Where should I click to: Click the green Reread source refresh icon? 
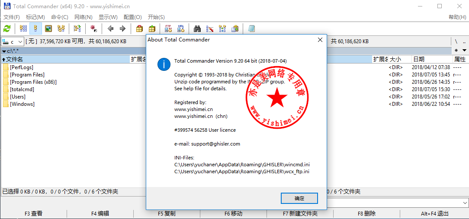7,29
